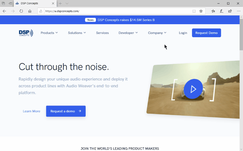Open the Developer dropdown menu

(128, 33)
